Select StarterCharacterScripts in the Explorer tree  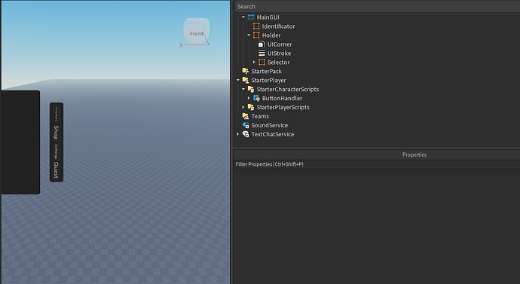288,89
